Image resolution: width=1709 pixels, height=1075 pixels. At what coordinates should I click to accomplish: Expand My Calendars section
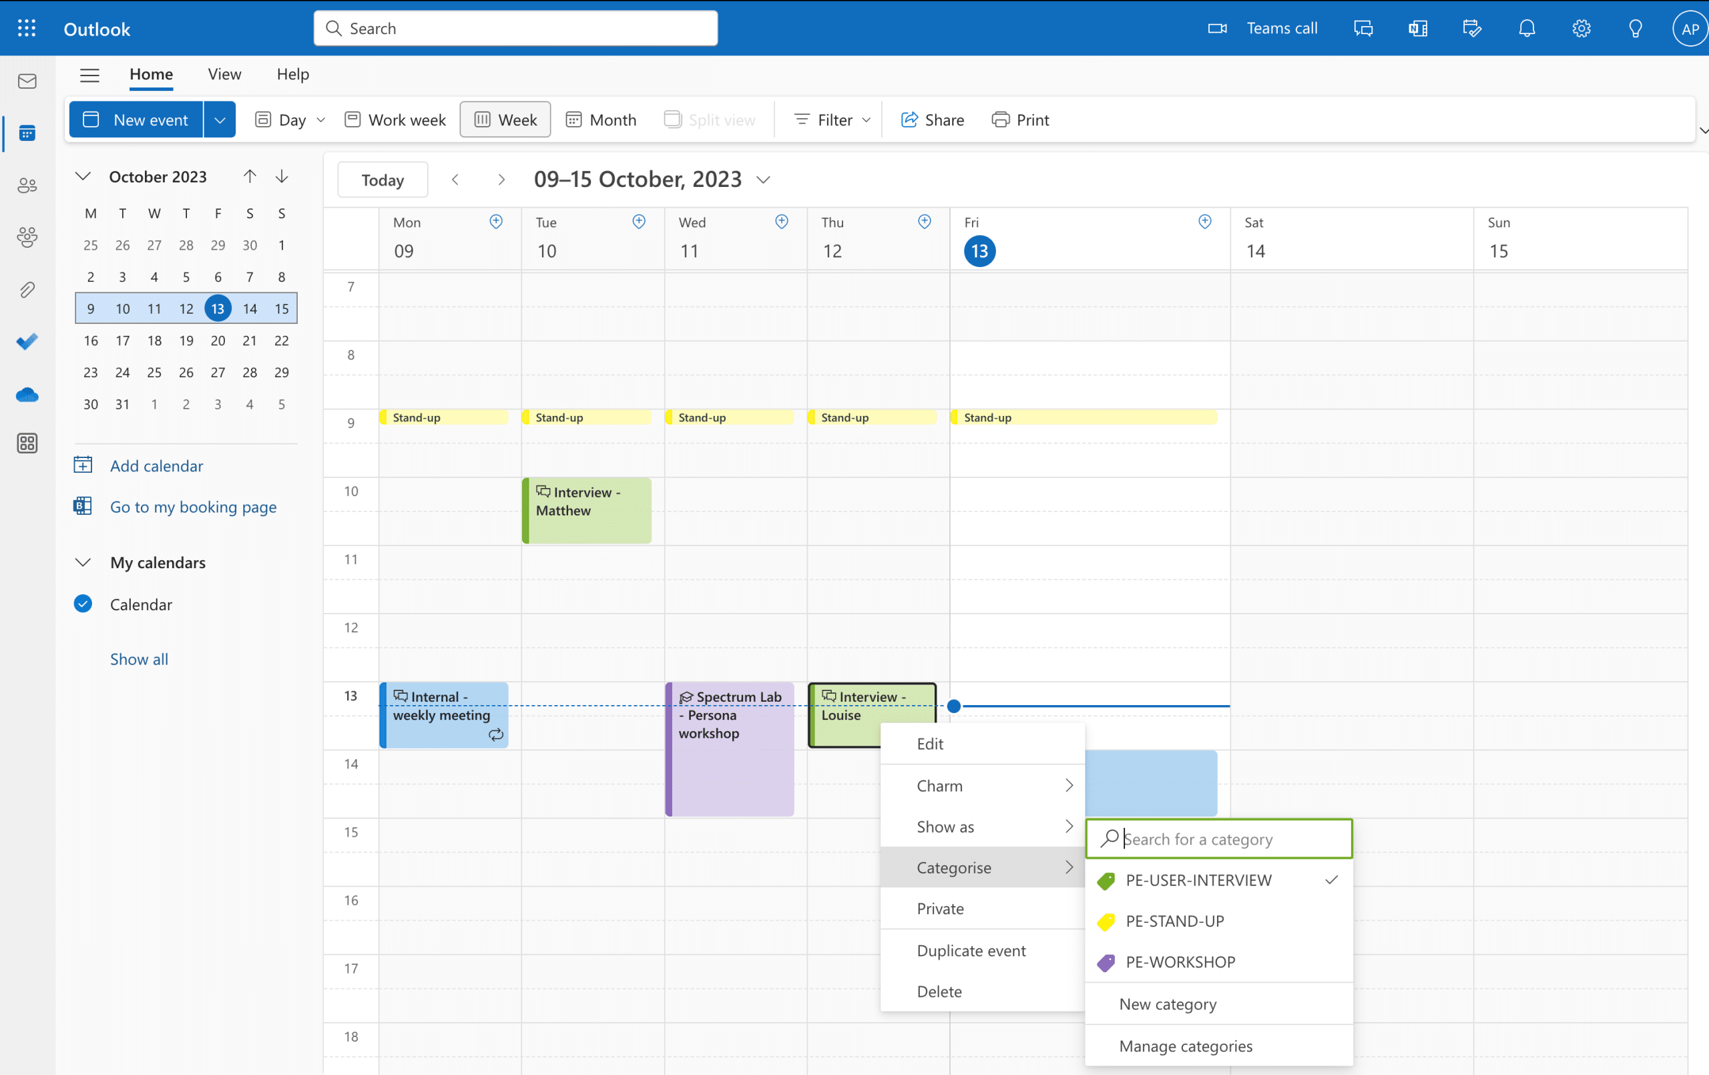83,562
